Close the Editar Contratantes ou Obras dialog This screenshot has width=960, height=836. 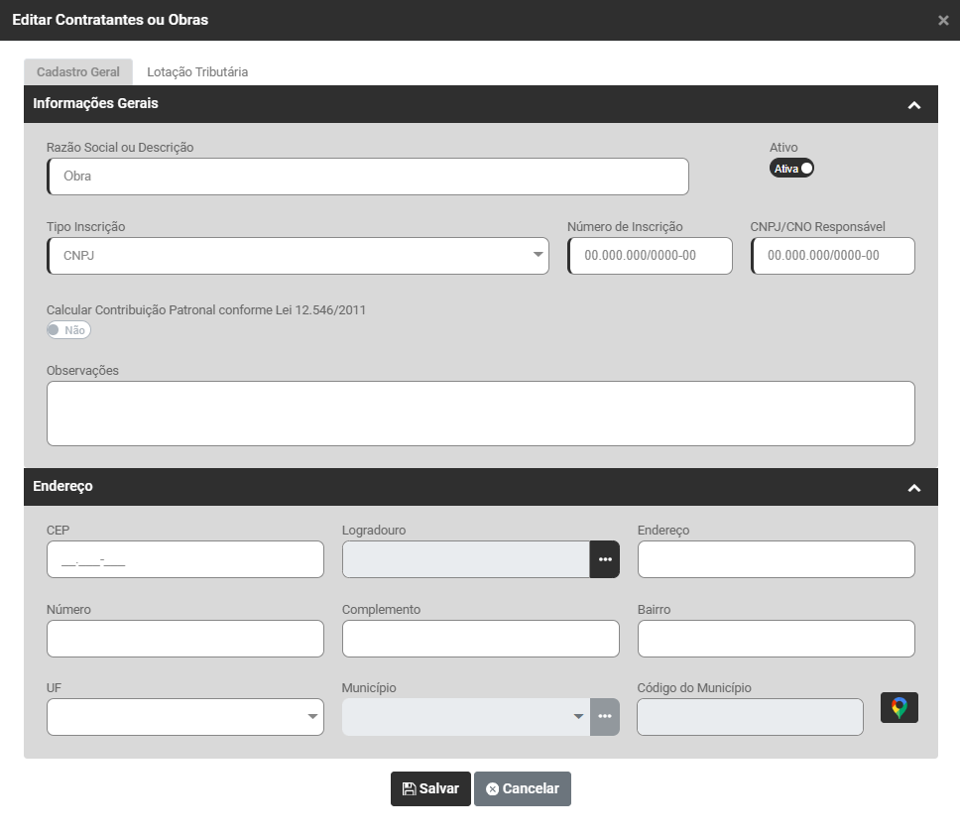tap(943, 21)
